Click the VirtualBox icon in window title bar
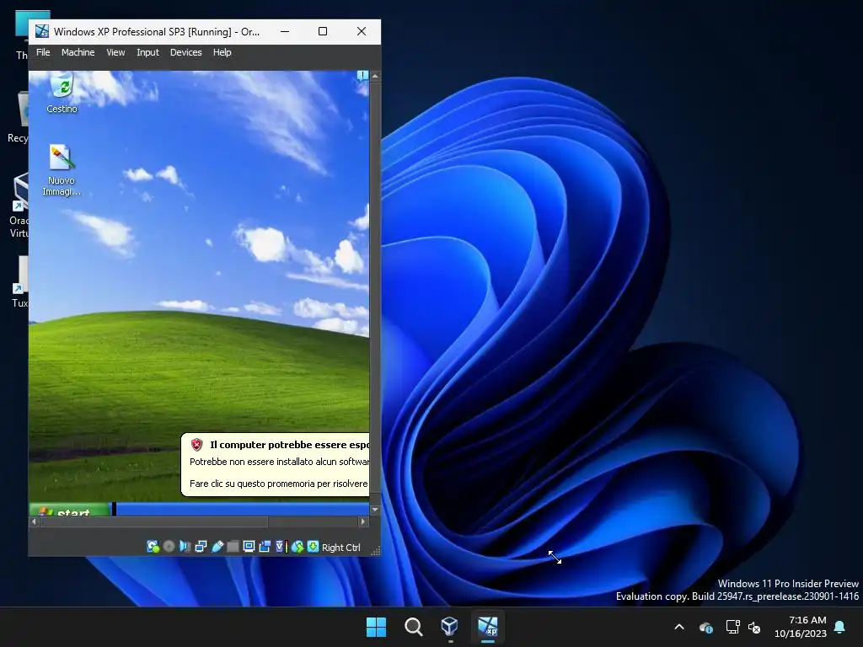Viewport: 863px width, 647px height. [41, 31]
